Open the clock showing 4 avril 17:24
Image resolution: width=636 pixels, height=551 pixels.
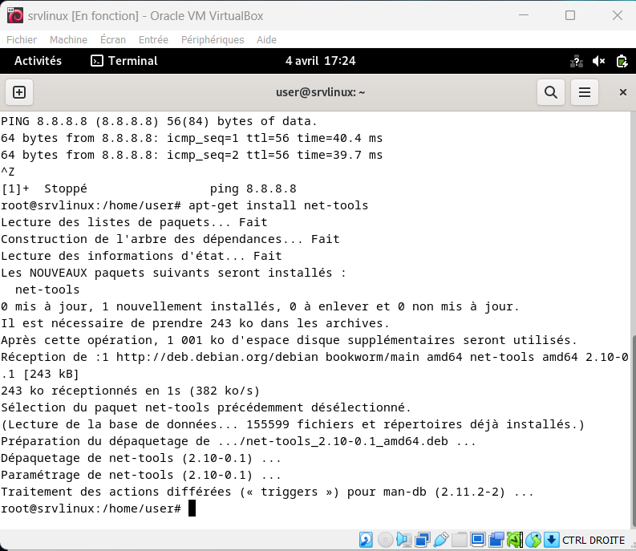coord(320,61)
